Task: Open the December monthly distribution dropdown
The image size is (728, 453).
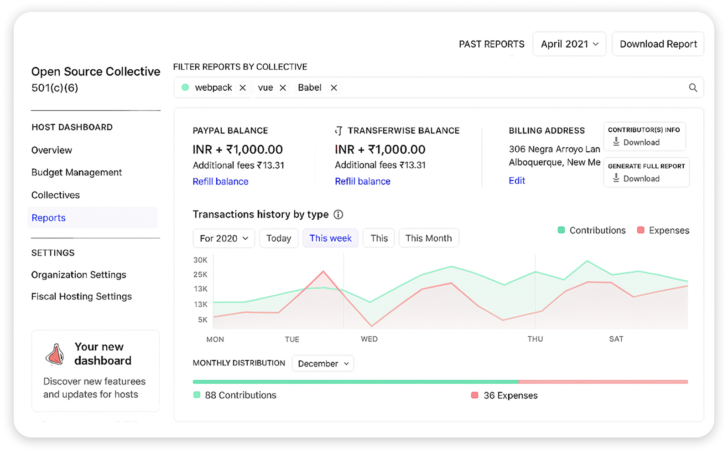Action: tap(323, 364)
